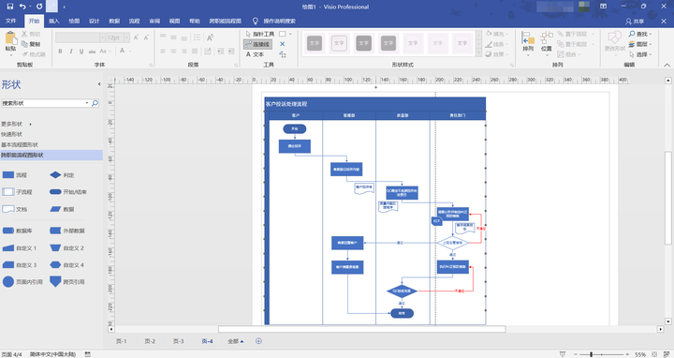Viewport: 674px width, 358px height.
Task: Select the 指针工具 pointer tool
Action: (260, 34)
